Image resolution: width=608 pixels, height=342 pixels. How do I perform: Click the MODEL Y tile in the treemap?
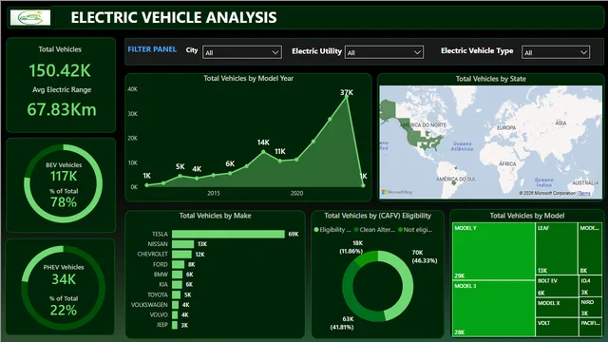click(494, 251)
